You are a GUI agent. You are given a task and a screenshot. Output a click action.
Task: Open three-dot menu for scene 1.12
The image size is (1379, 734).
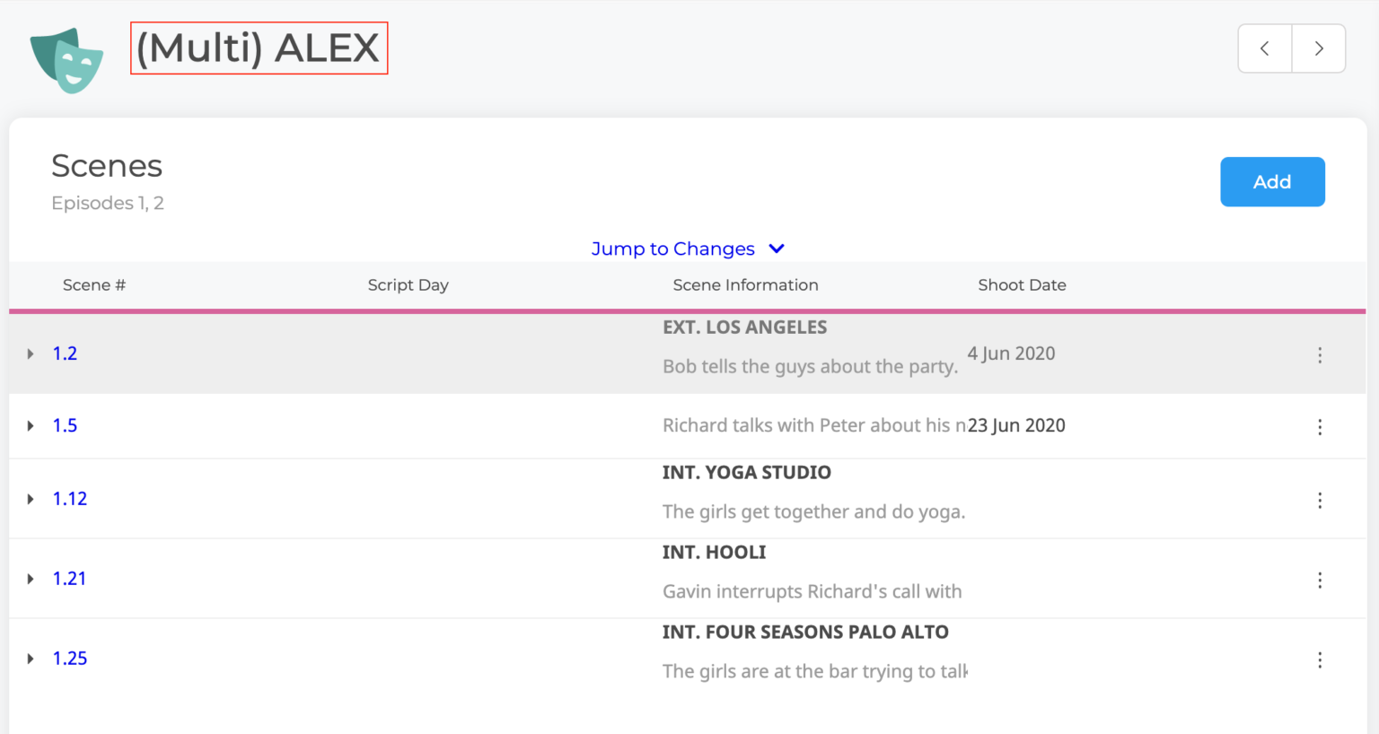click(x=1319, y=501)
